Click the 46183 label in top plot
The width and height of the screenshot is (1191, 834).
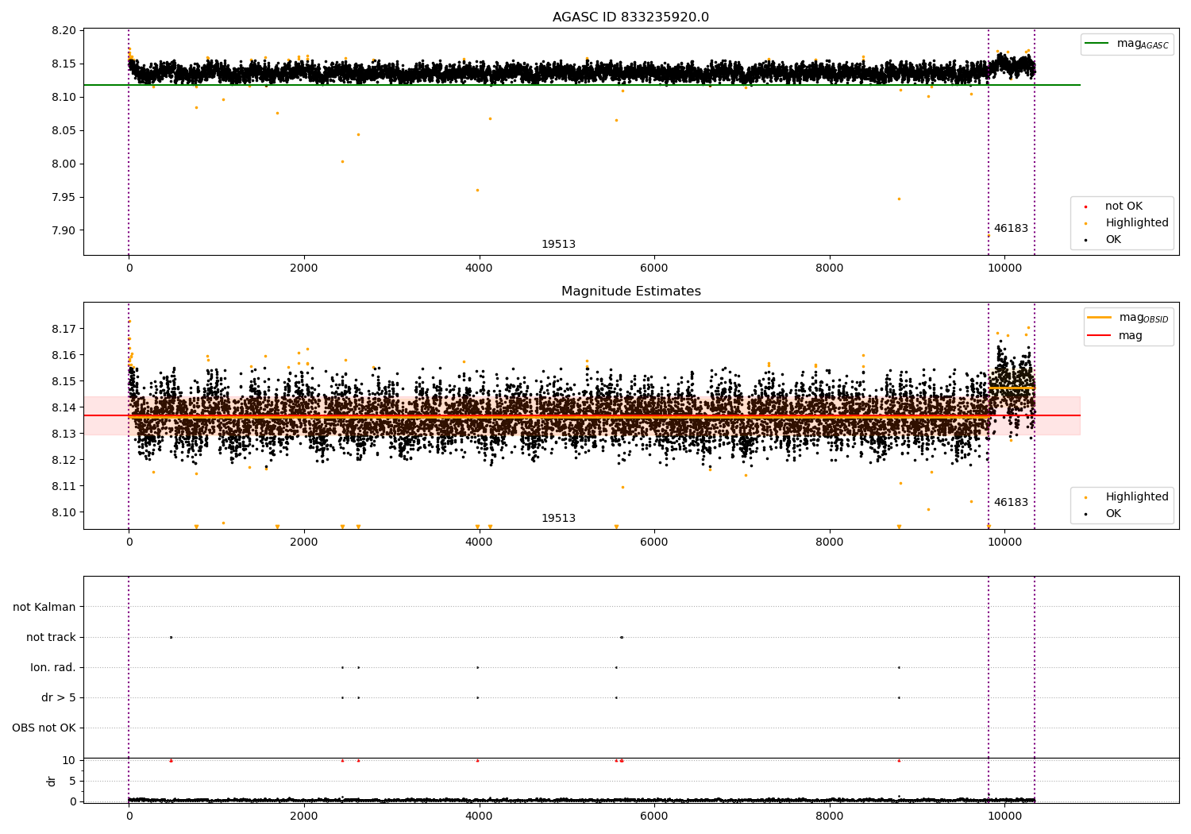(x=1011, y=229)
